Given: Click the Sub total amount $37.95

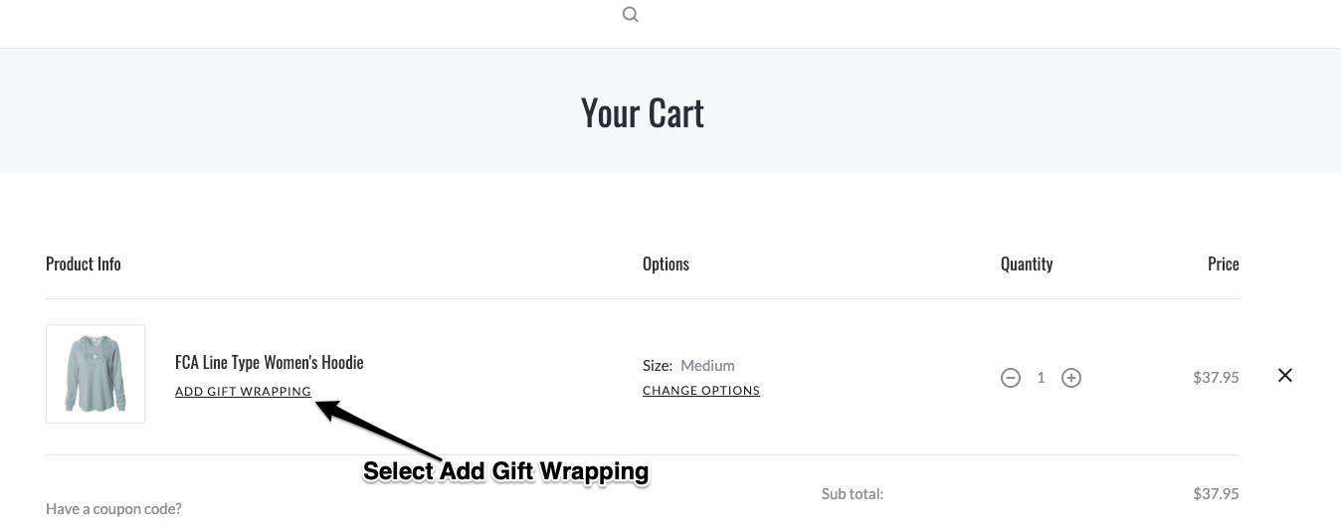Looking at the screenshot, I should point(1216,494).
